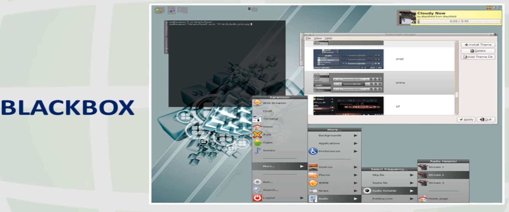Open the More... entry in Karamoon menu
The image size is (509, 212).
tap(280, 166)
